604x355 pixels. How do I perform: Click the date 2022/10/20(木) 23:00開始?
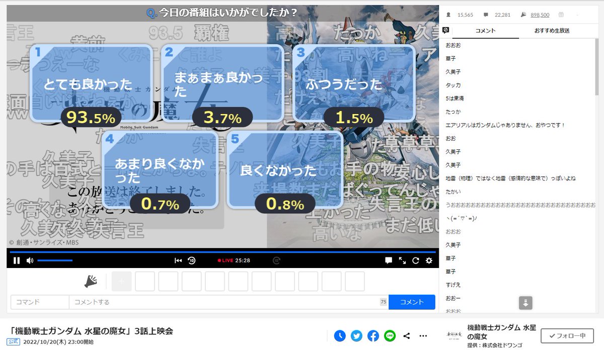coord(58,342)
